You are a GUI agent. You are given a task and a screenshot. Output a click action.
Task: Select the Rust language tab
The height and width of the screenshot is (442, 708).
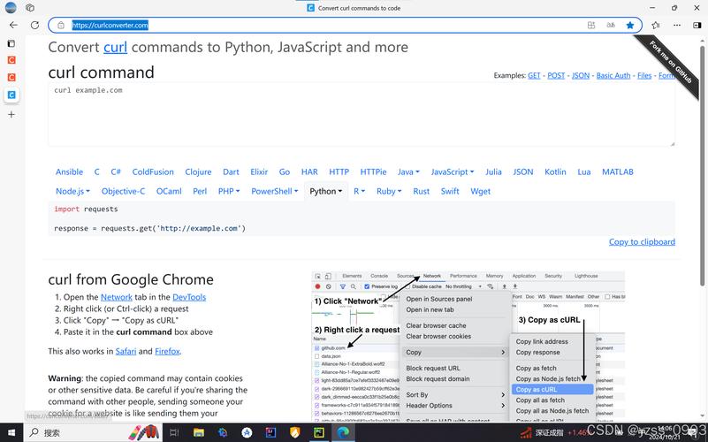point(421,192)
